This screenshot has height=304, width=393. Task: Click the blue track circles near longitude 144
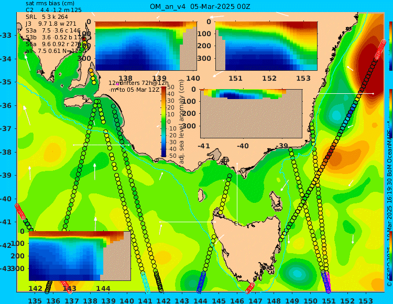(201, 282)
